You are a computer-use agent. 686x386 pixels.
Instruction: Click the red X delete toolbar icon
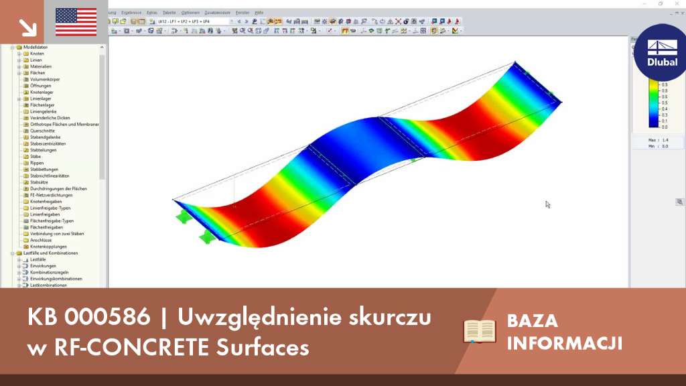(398, 21)
